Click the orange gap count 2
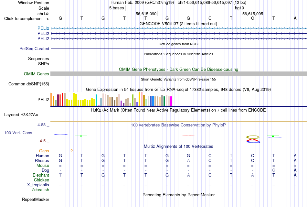 72,151
